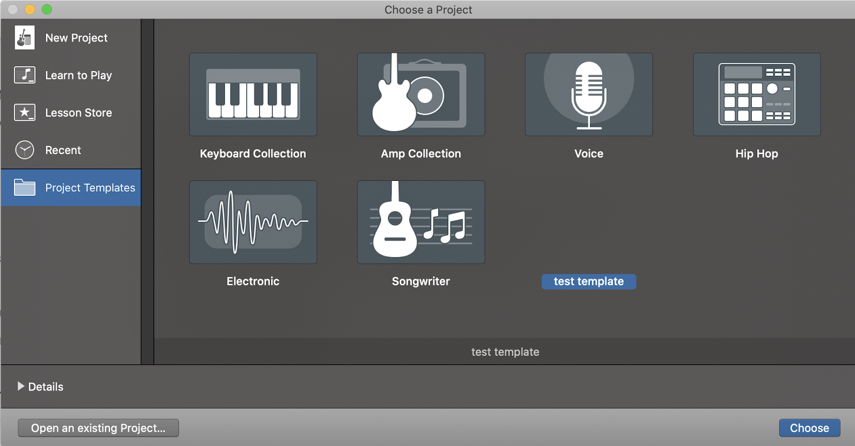Click the Recent clock icon
The image size is (855, 446).
[25, 150]
